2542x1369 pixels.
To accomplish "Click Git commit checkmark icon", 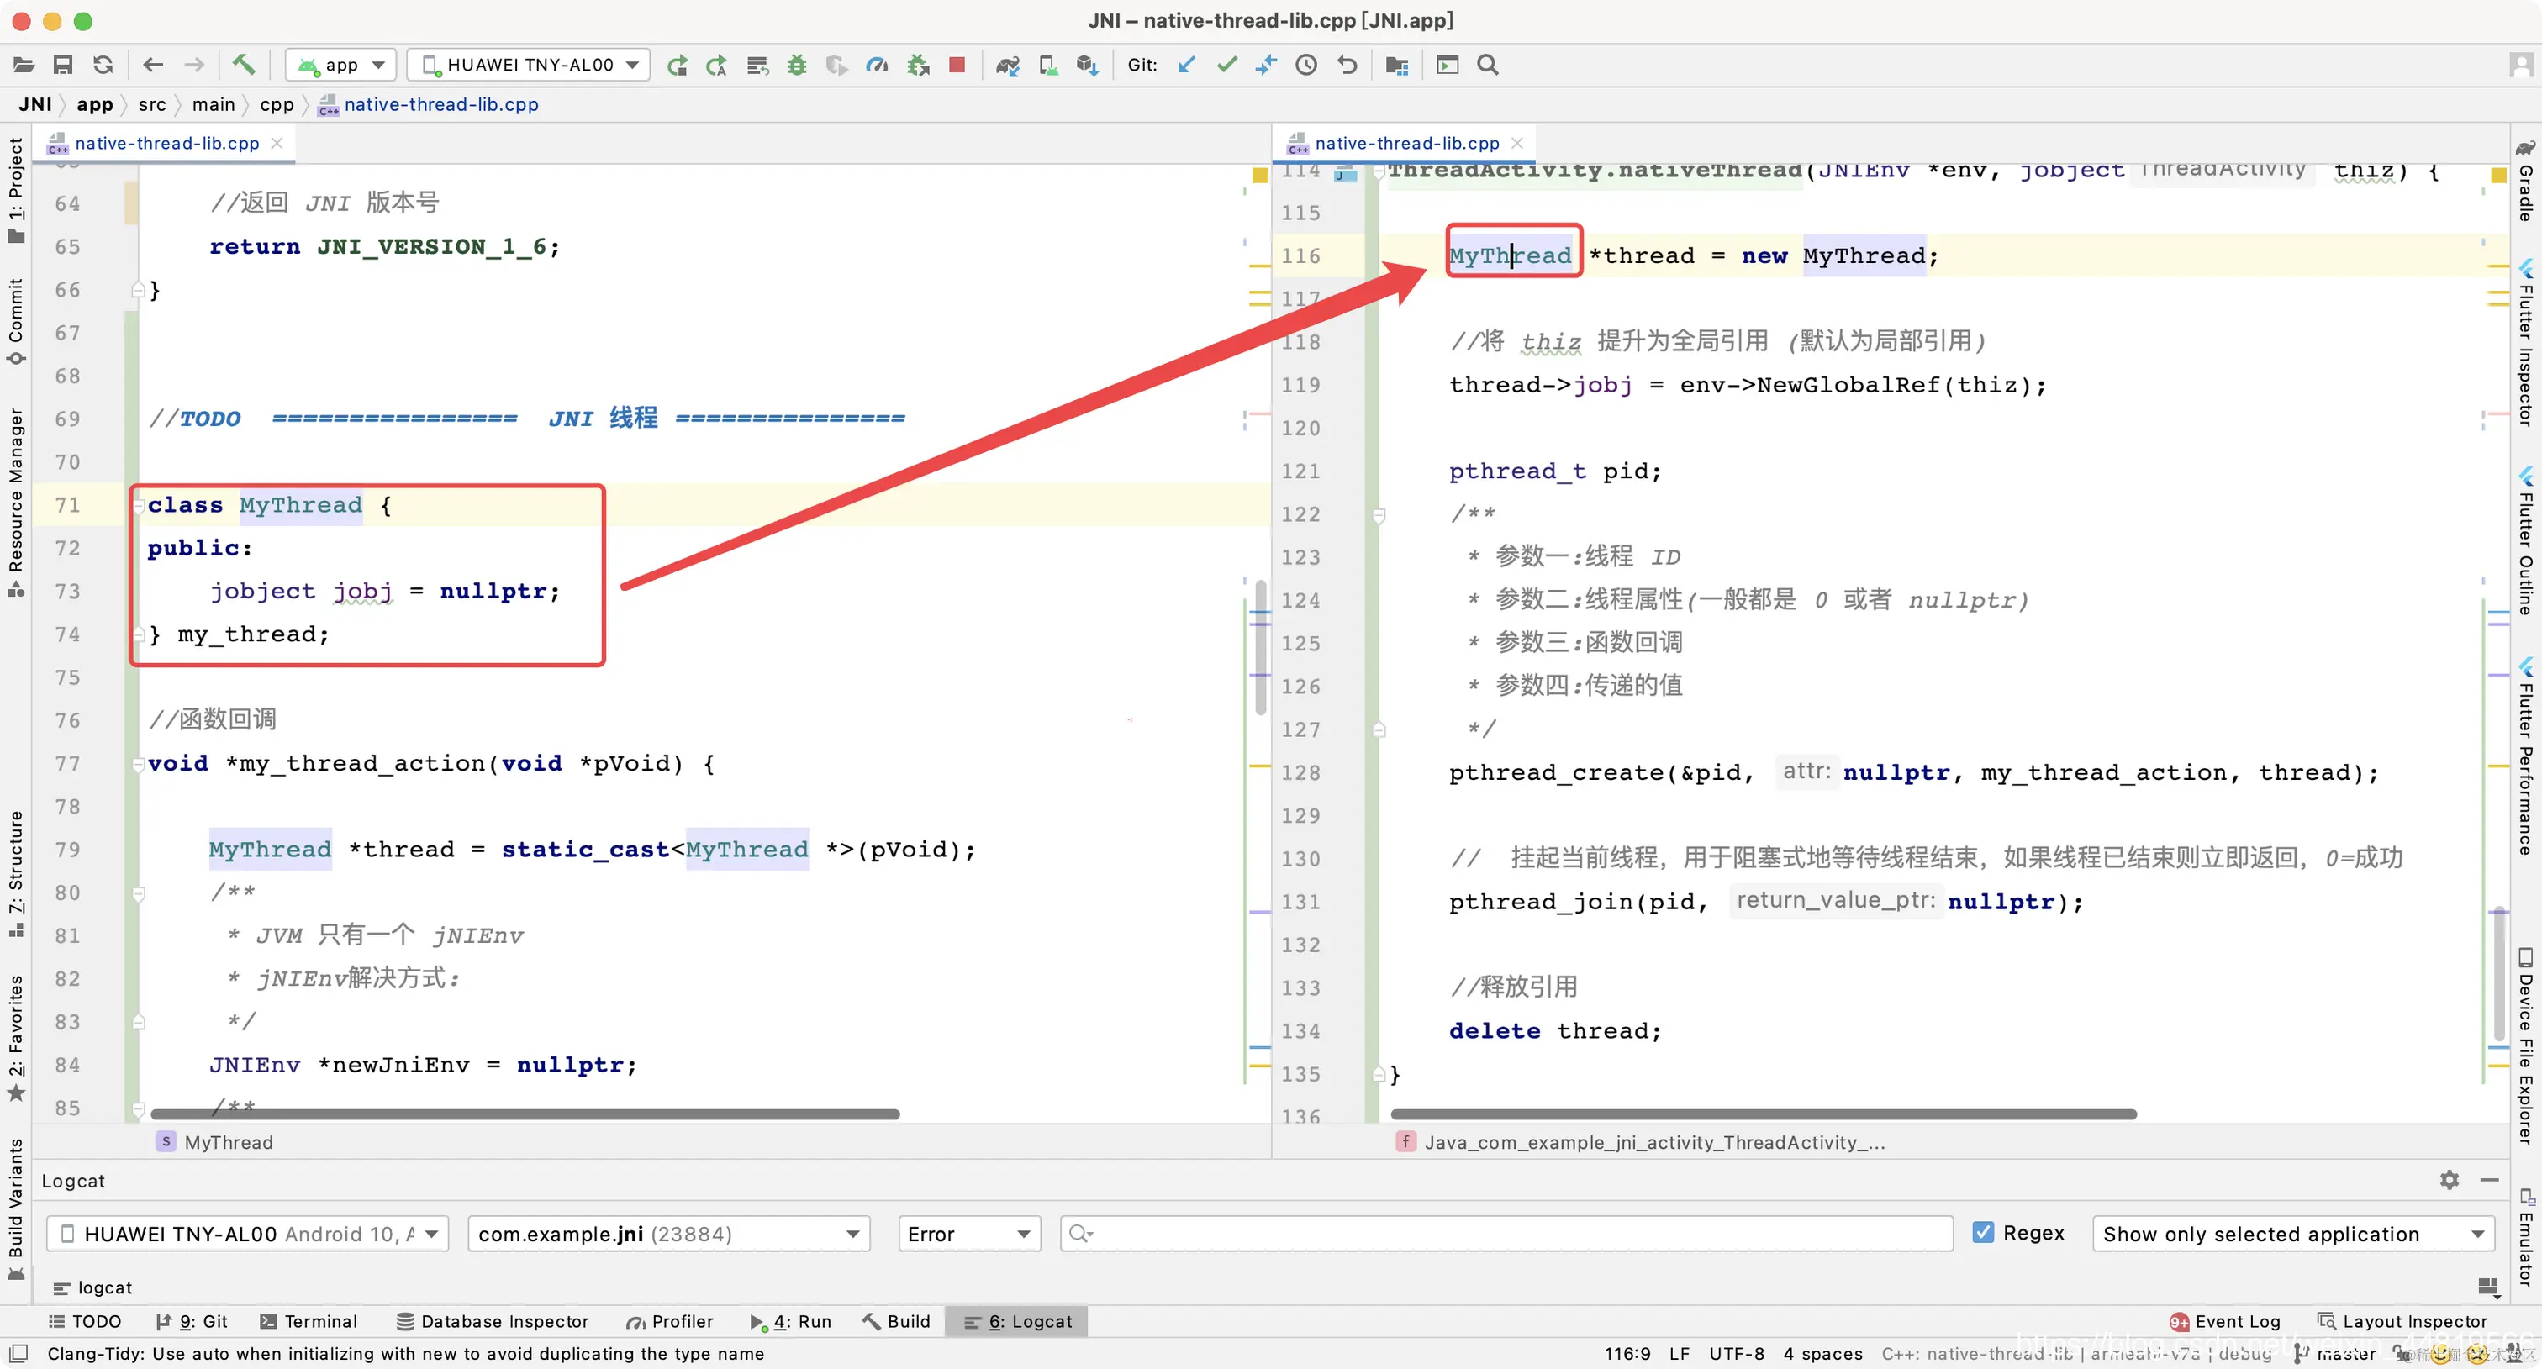I will pyautogui.click(x=1226, y=65).
